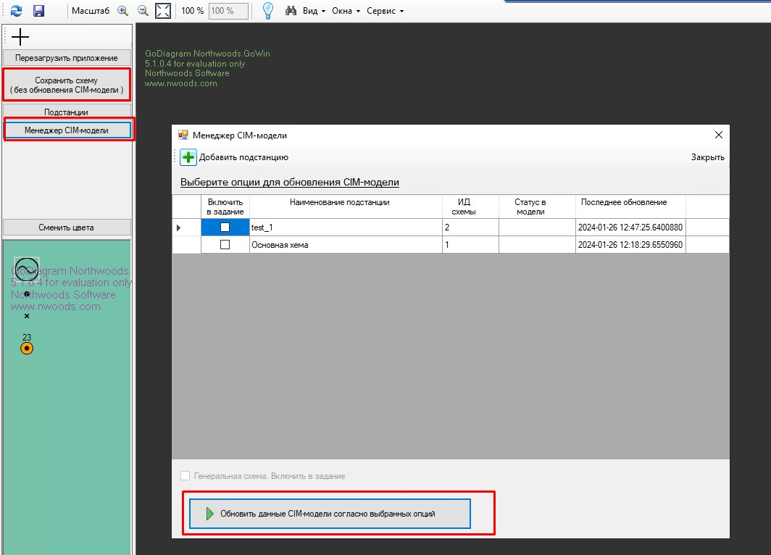The height and width of the screenshot is (555, 771).
Task: Click Закрыть in the CIM manager dialog
Action: 707,157
